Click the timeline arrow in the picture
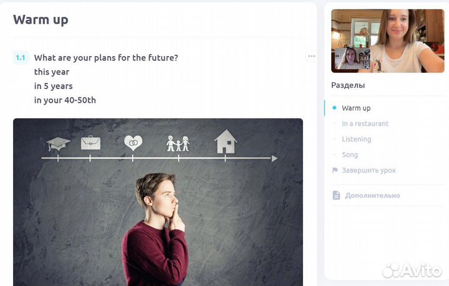 tap(273, 158)
